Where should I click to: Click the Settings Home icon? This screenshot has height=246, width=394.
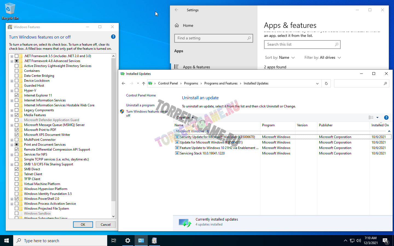point(177,25)
